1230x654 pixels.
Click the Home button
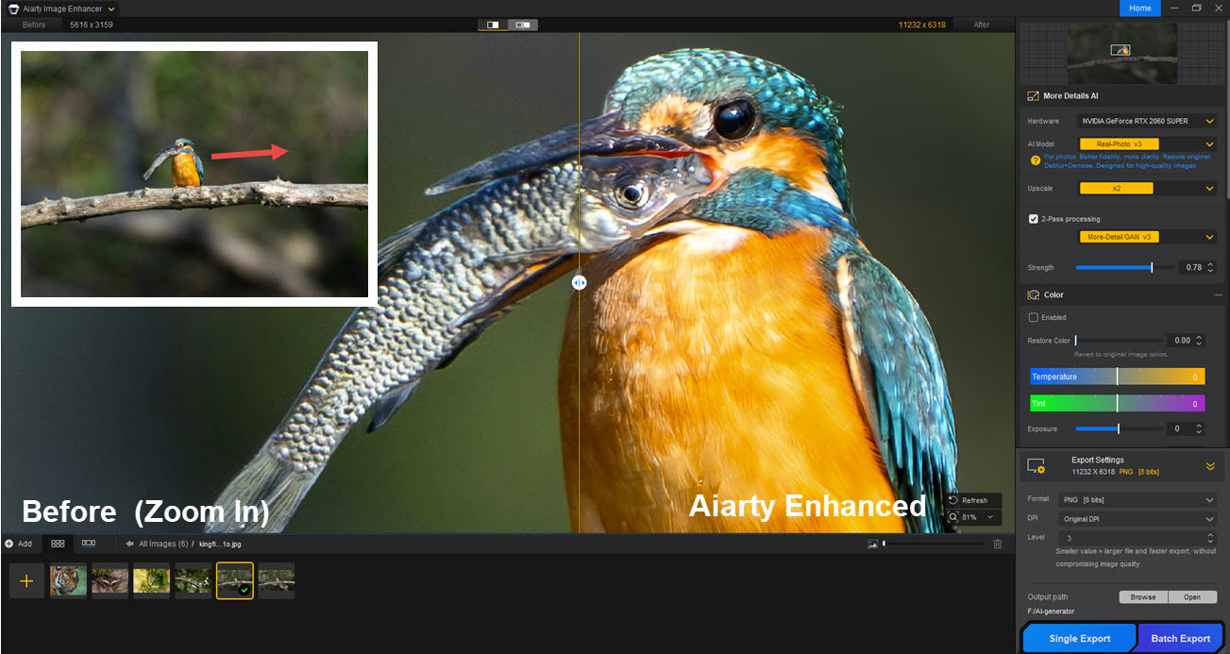pyautogui.click(x=1139, y=8)
